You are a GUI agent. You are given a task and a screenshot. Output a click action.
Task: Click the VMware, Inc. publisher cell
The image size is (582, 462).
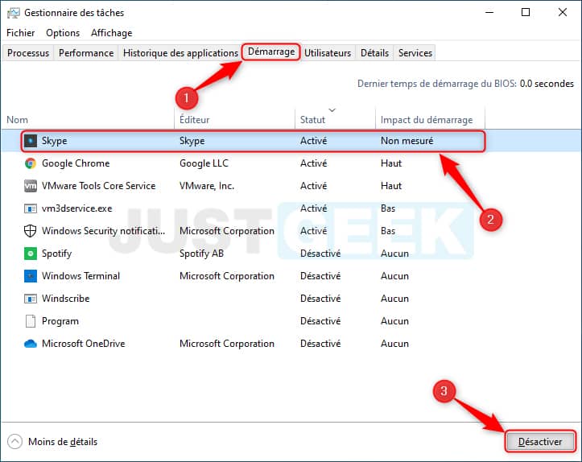click(207, 186)
